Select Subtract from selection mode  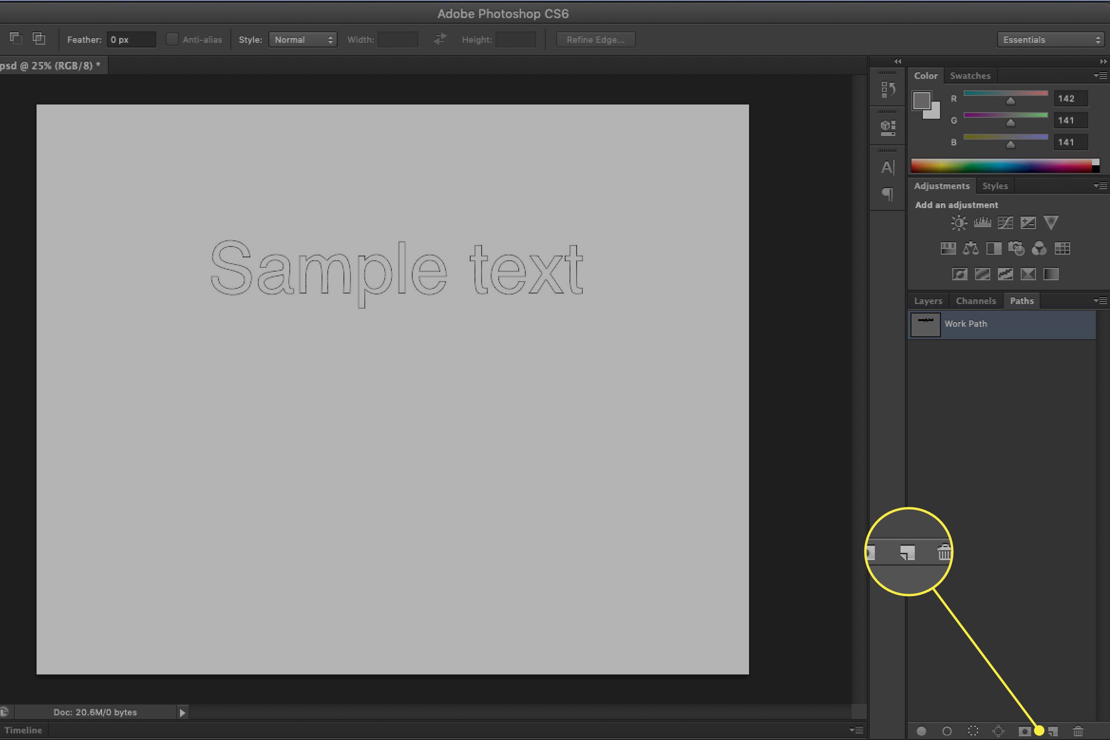tap(16, 38)
